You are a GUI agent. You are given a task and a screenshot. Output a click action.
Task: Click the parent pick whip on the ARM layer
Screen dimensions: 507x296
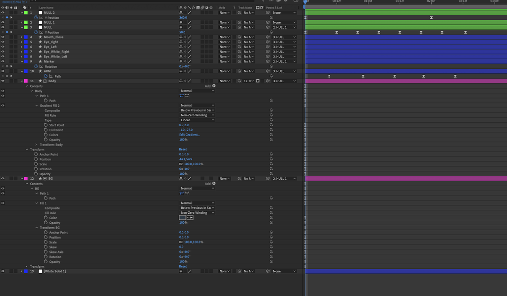pos(268,71)
